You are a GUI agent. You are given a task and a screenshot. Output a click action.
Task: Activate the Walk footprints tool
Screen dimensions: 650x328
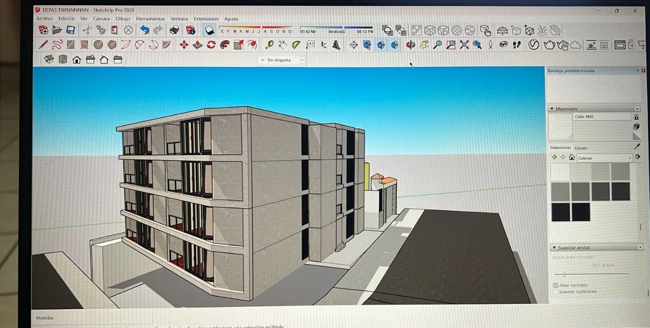coord(516,45)
